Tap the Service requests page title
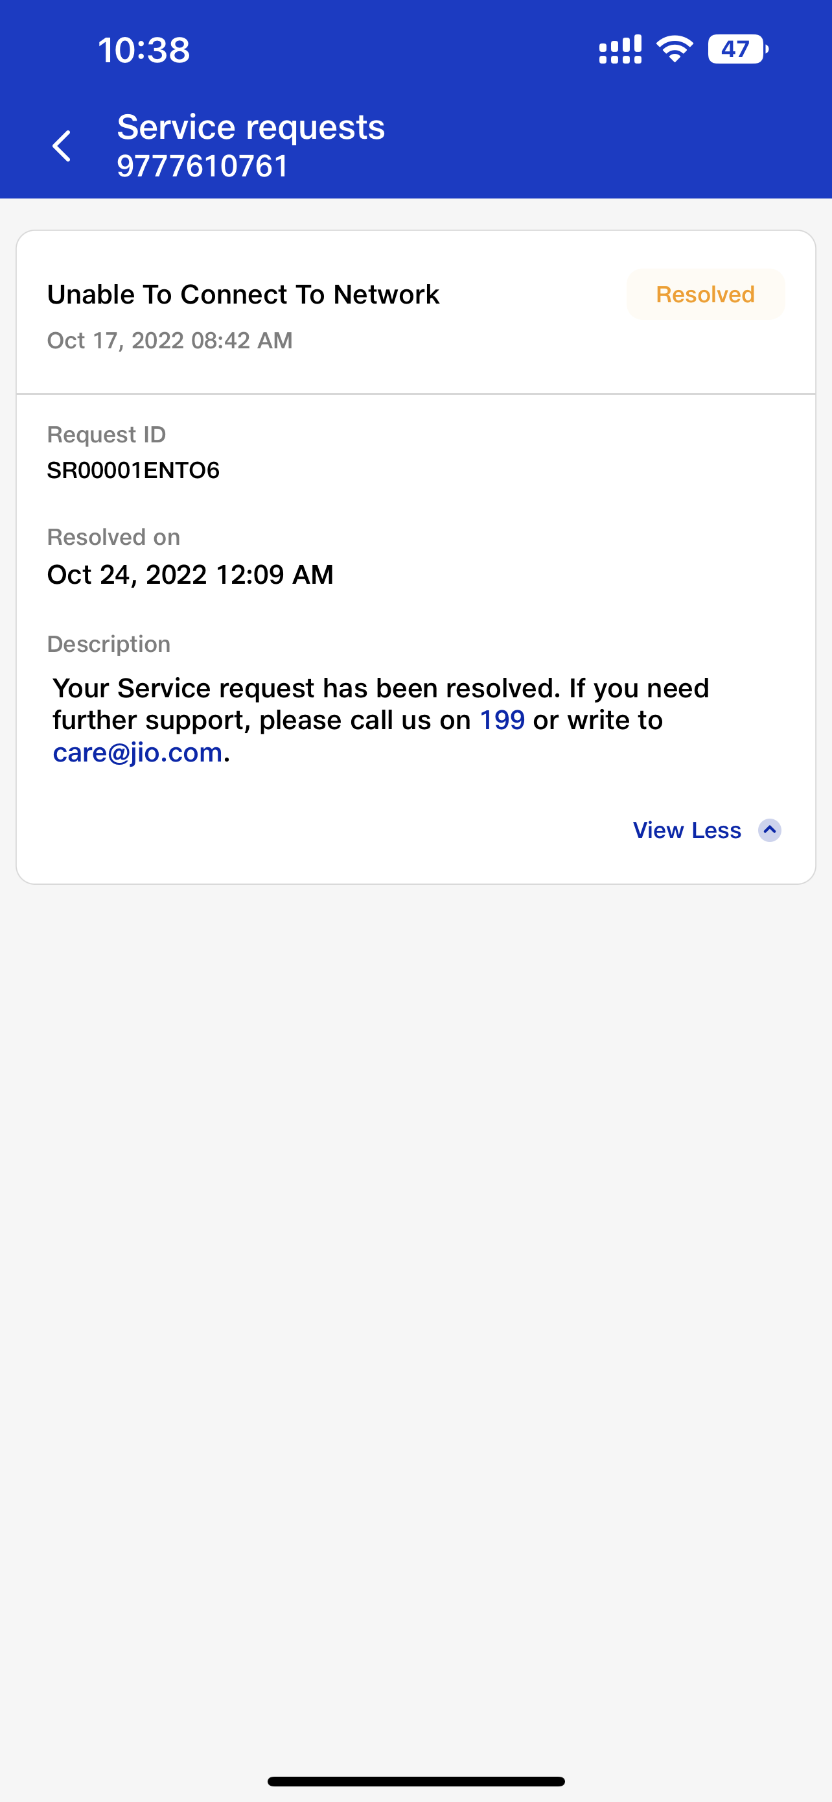 pos(251,127)
